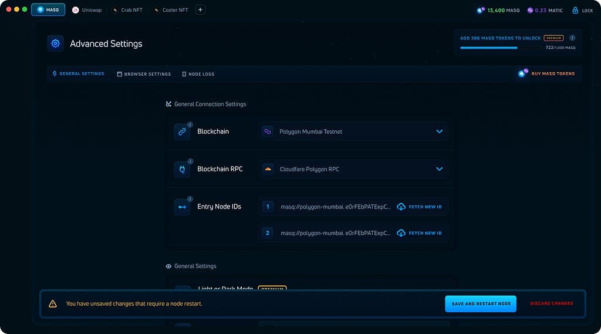Click the MASQ token balance icon
This screenshot has height=334, width=601.
click(481, 10)
